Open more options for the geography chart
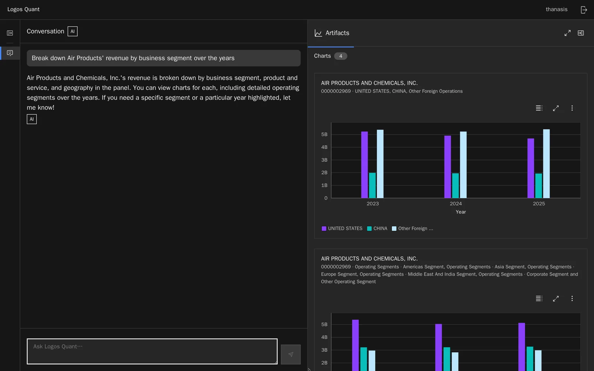Viewport: 594px width, 371px height. 572,108
